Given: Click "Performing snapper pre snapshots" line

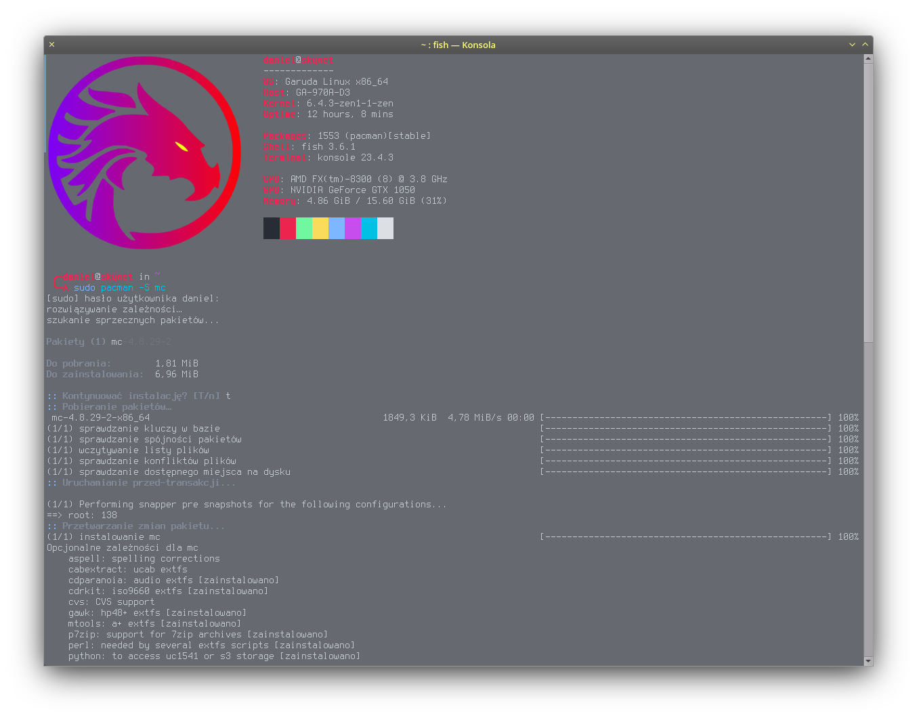Looking at the screenshot, I should (x=247, y=505).
